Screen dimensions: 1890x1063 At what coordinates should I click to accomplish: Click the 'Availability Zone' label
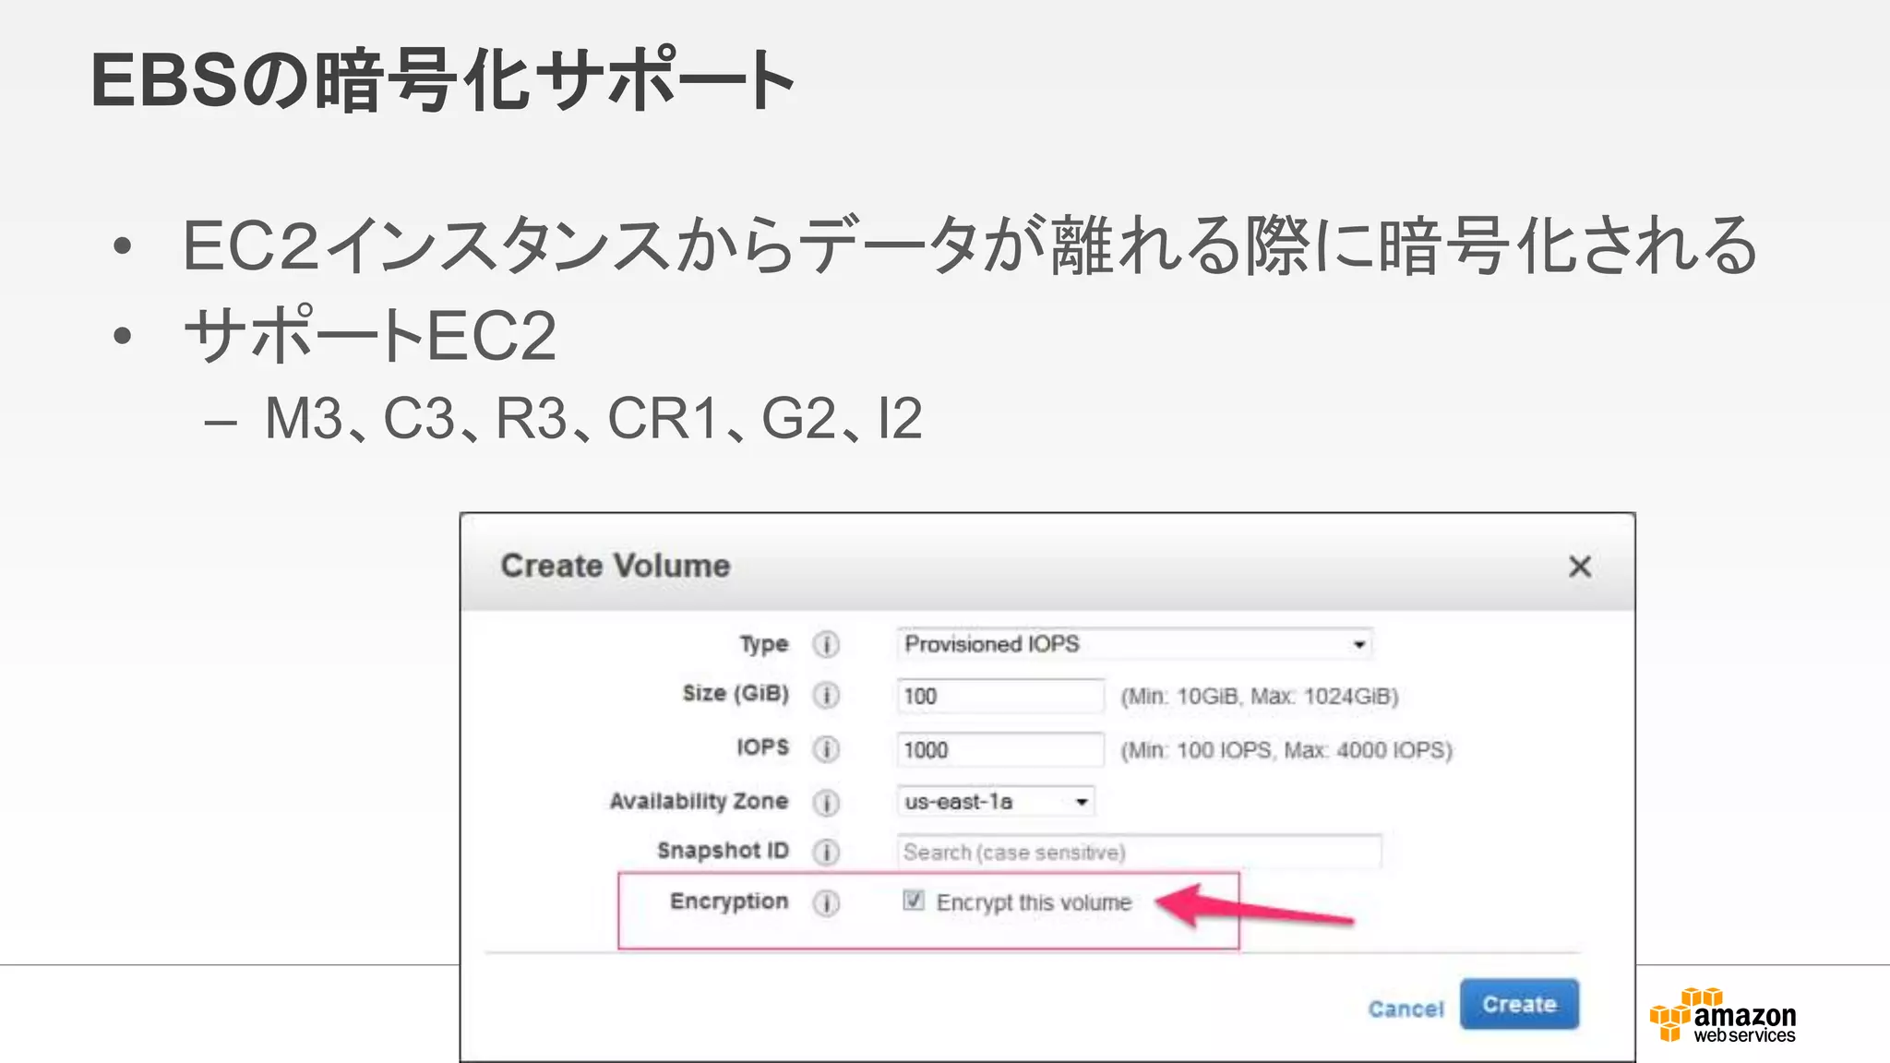(x=699, y=801)
